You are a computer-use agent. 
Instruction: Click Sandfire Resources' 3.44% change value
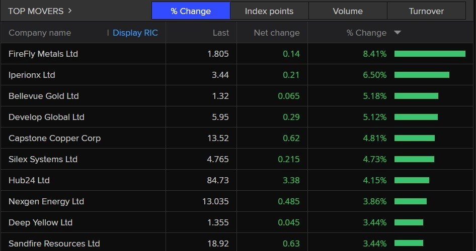click(x=375, y=243)
